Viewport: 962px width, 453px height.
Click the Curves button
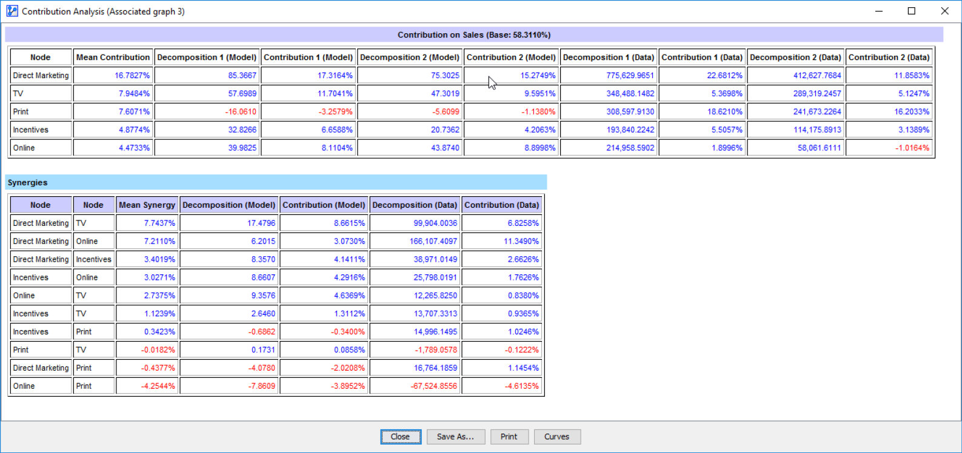pyautogui.click(x=556, y=437)
